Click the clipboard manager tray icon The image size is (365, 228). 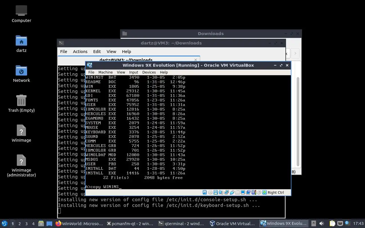coord(332,223)
